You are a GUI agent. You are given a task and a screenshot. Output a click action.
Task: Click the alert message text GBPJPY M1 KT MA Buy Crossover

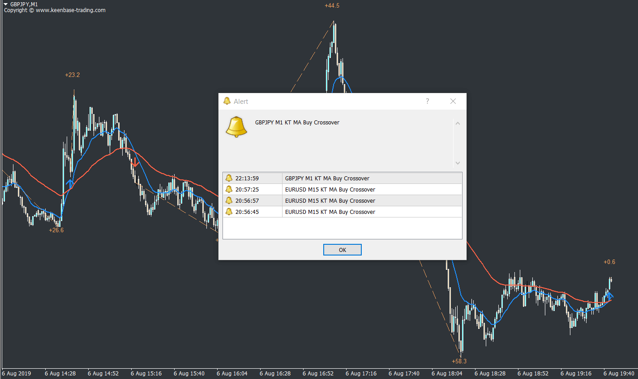pos(297,122)
